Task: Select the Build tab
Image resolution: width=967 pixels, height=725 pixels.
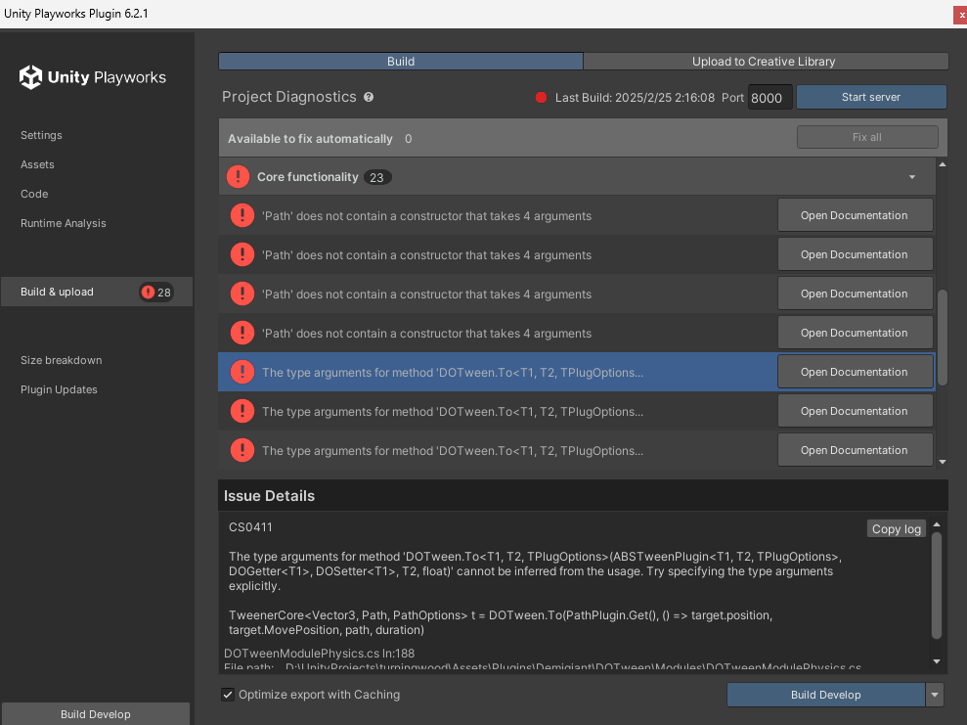Action: point(400,61)
